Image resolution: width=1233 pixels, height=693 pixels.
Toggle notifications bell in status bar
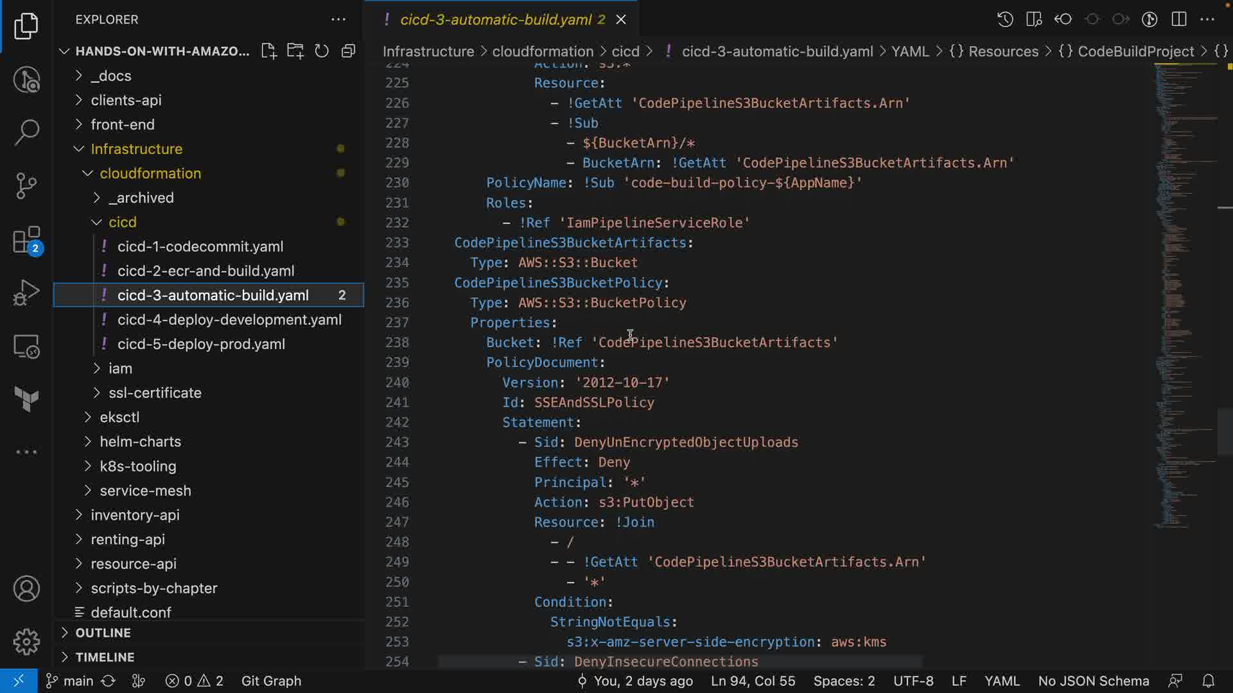click(1208, 681)
